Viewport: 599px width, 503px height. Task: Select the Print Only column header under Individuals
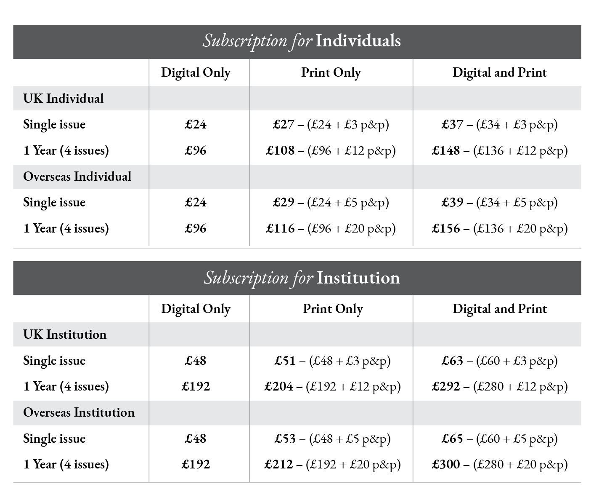tap(331, 72)
